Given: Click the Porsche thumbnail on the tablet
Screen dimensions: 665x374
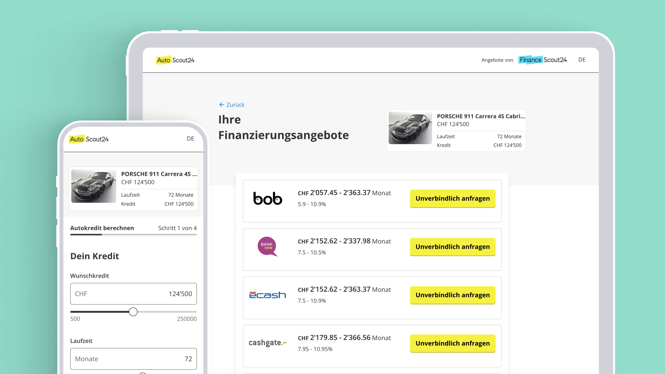Looking at the screenshot, I should tap(410, 128).
